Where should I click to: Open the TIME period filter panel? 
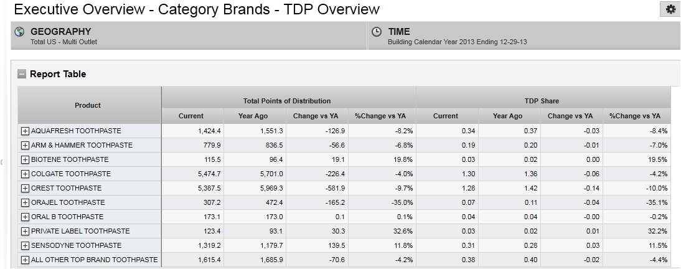pos(398,32)
